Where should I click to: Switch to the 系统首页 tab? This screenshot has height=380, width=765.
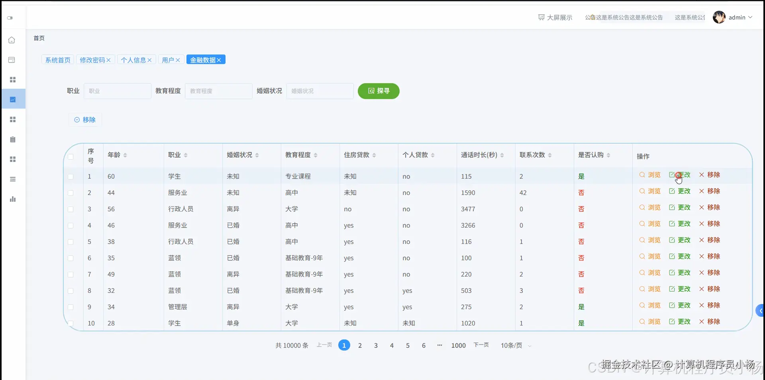tap(58, 60)
